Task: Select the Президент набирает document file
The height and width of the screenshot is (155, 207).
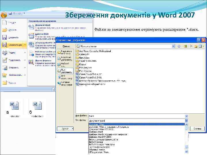Action: click(91, 84)
